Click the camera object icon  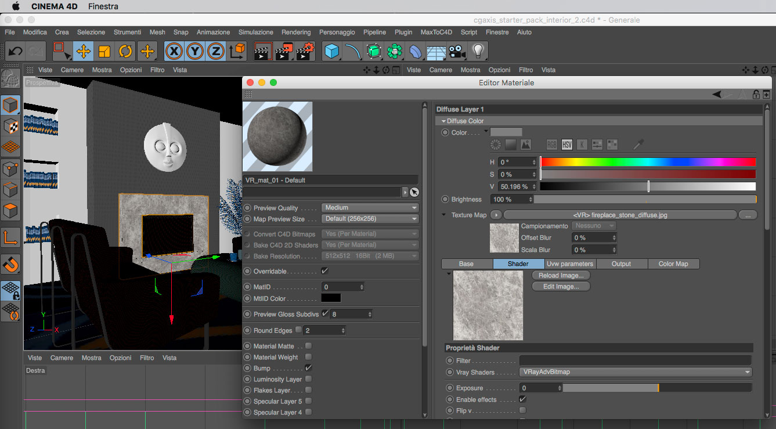(457, 52)
